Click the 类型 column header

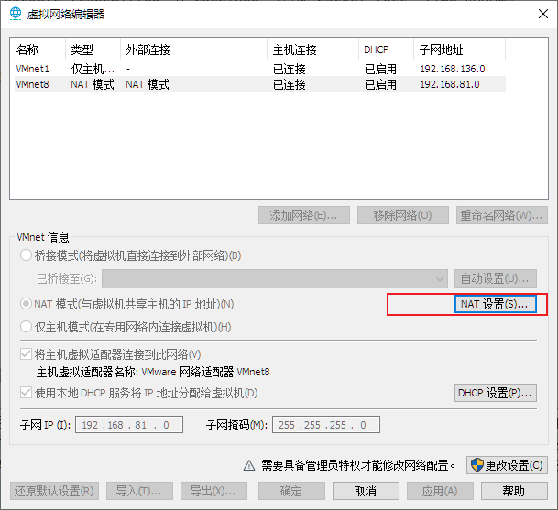93,49
